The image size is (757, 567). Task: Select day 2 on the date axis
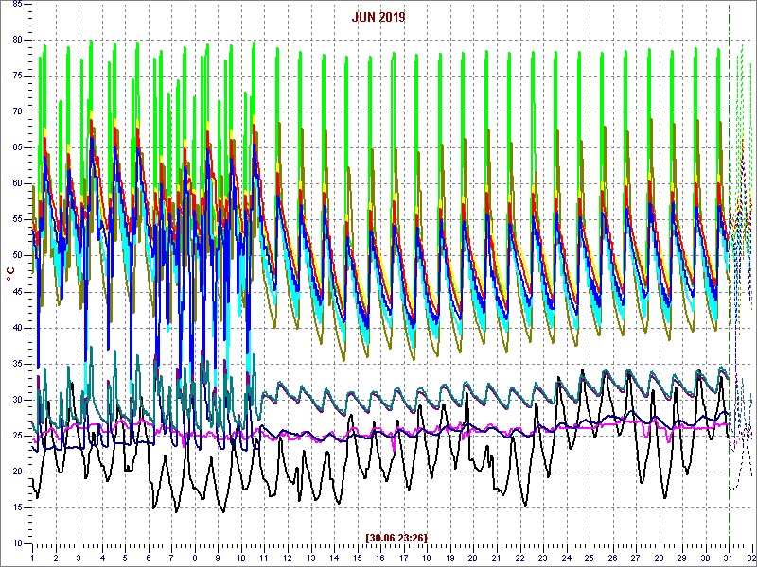click(56, 558)
